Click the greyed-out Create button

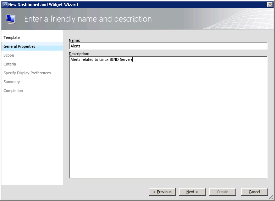[222, 192]
